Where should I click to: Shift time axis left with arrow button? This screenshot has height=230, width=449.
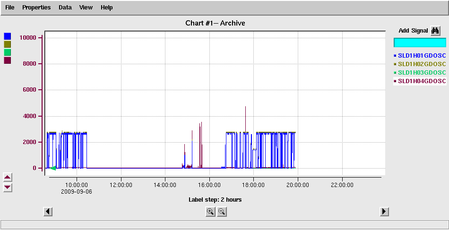[x=48, y=212]
